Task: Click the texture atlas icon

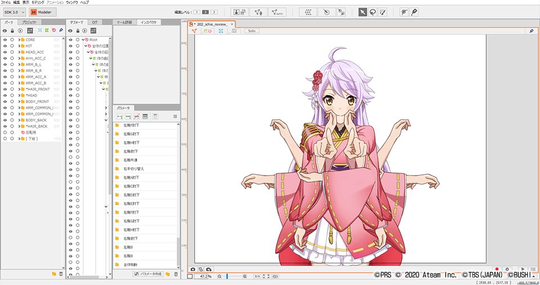Action: [240, 12]
